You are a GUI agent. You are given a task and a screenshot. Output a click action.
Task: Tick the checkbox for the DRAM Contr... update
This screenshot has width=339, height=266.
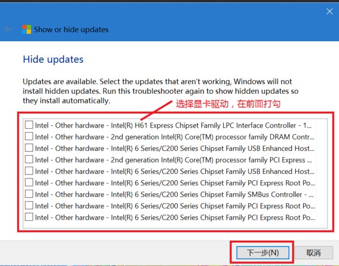tap(29, 137)
